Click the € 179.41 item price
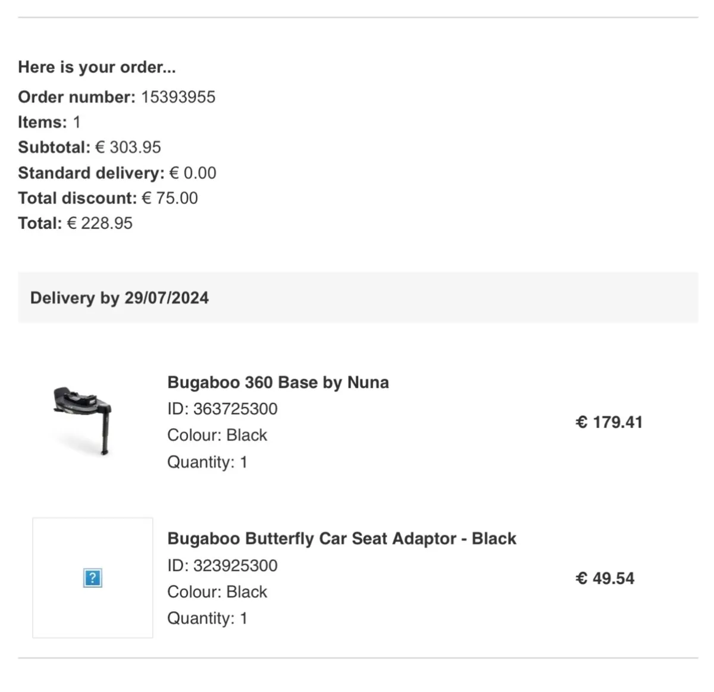 coord(609,422)
